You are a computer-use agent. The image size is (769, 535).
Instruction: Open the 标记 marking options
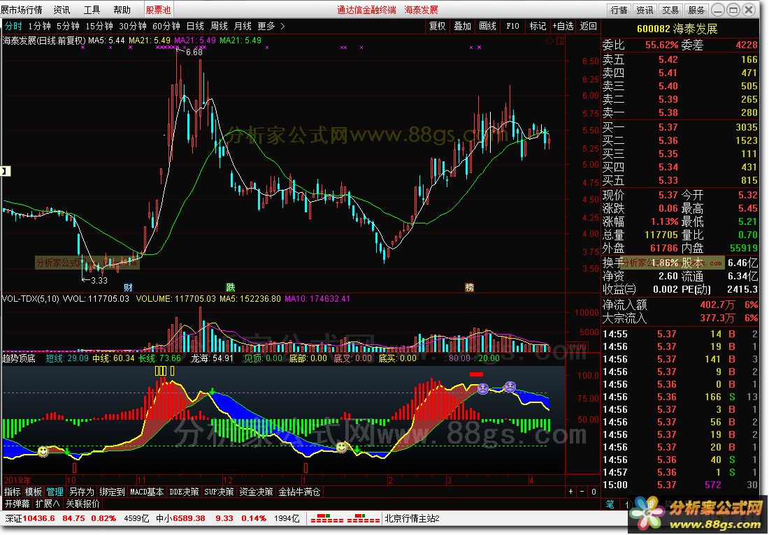(538, 26)
